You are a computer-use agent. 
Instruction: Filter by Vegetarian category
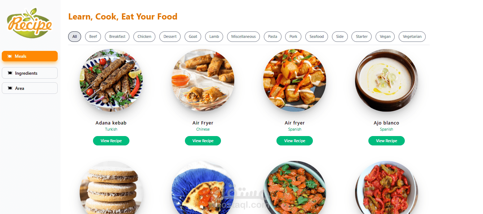(x=412, y=36)
